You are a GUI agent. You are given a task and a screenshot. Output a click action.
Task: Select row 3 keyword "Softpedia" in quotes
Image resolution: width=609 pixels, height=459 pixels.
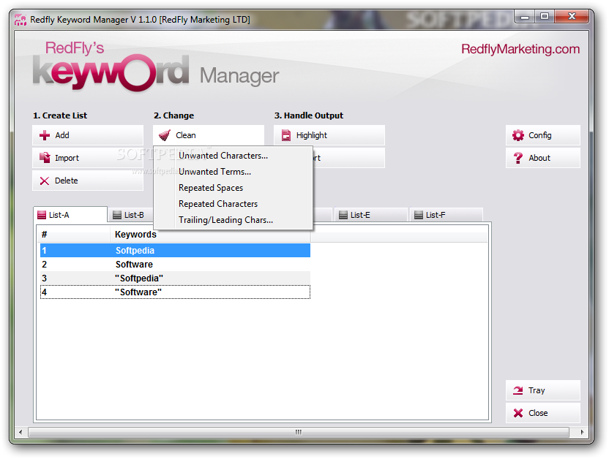175,278
